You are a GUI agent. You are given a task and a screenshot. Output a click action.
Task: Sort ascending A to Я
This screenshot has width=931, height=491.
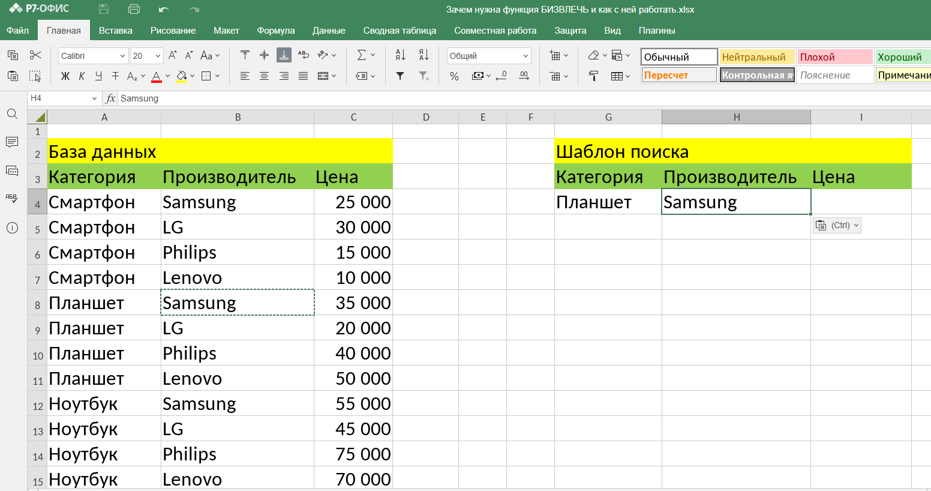point(401,55)
